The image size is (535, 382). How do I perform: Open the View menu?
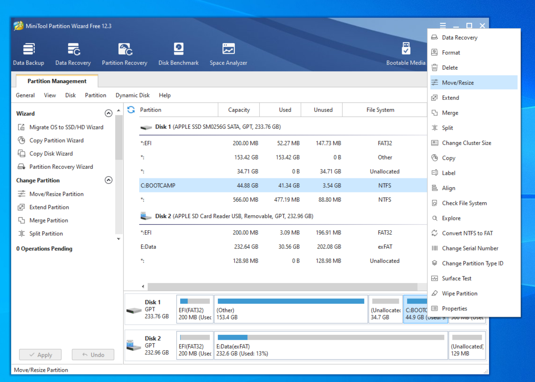pyautogui.click(x=50, y=95)
